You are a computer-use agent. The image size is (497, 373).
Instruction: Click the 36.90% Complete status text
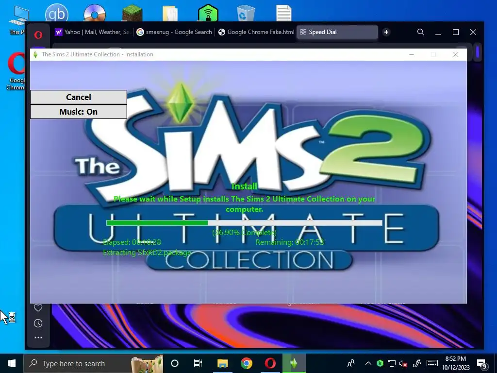coord(244,233)
